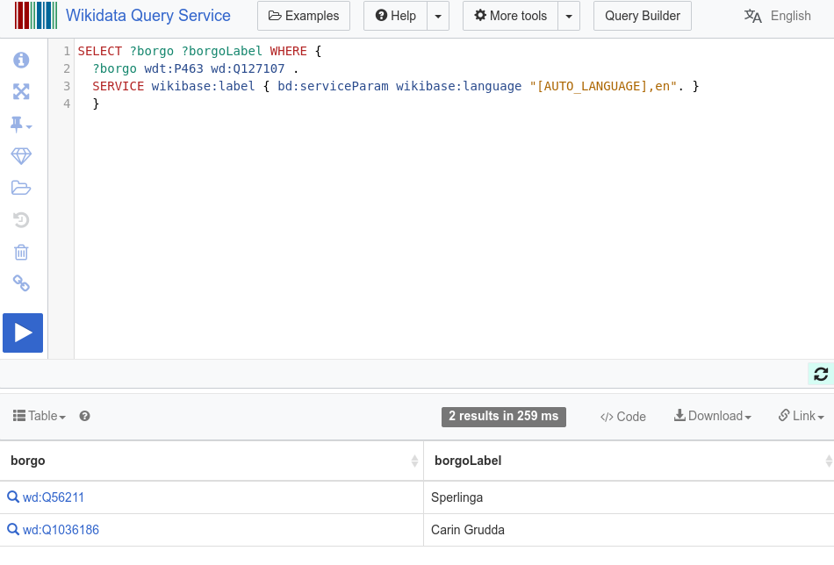Image resolution: width=834 pixels, height=565 pixels.
Task: Click sort arrows in borgo column
Action: [414, 461]
